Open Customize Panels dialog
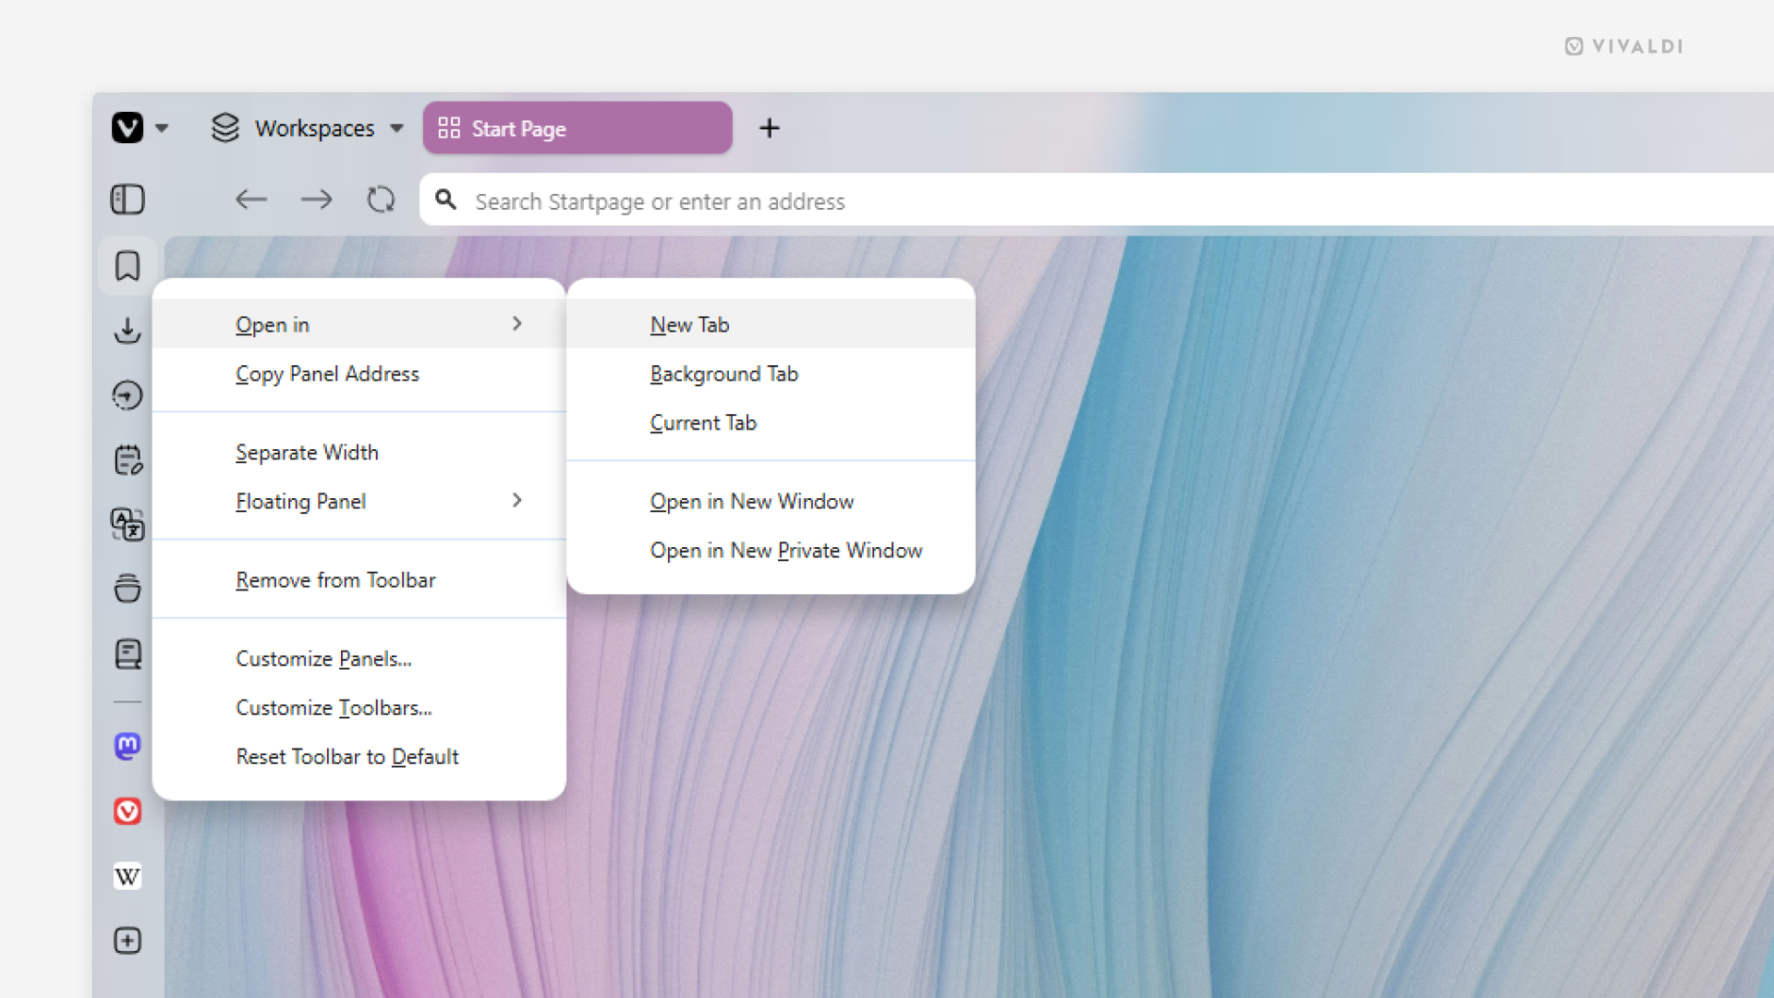1774x998 pixels. tap(359, 658)
